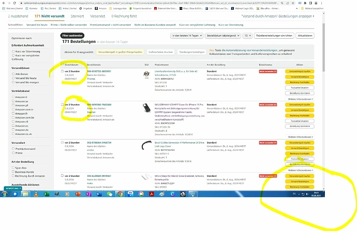This screenshot has height=231, width=357.
Task: Bookmark this page with the star icon
Action: [293, 3]
